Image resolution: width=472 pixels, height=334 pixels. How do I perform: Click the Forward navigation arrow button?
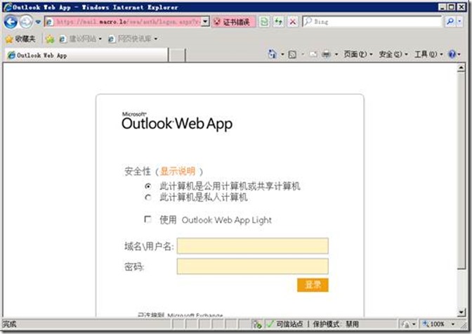click(x=26, y=22)
